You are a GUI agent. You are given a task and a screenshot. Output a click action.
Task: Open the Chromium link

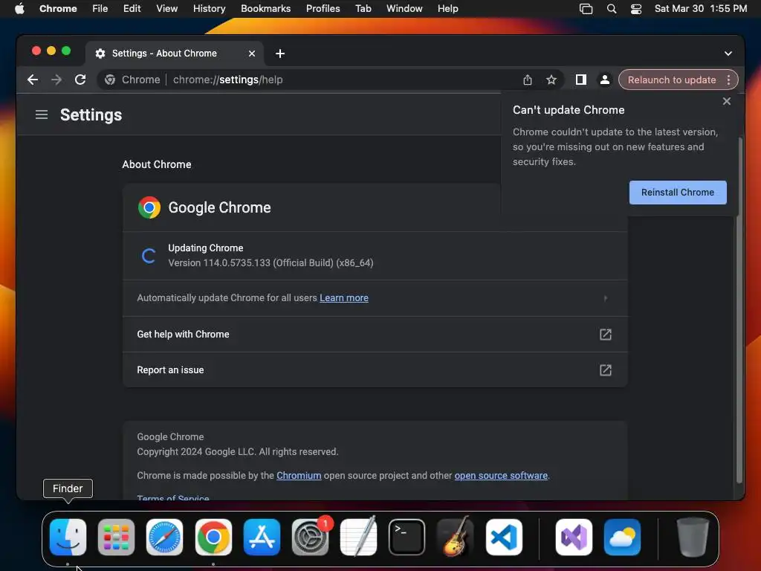coord(299,475)
